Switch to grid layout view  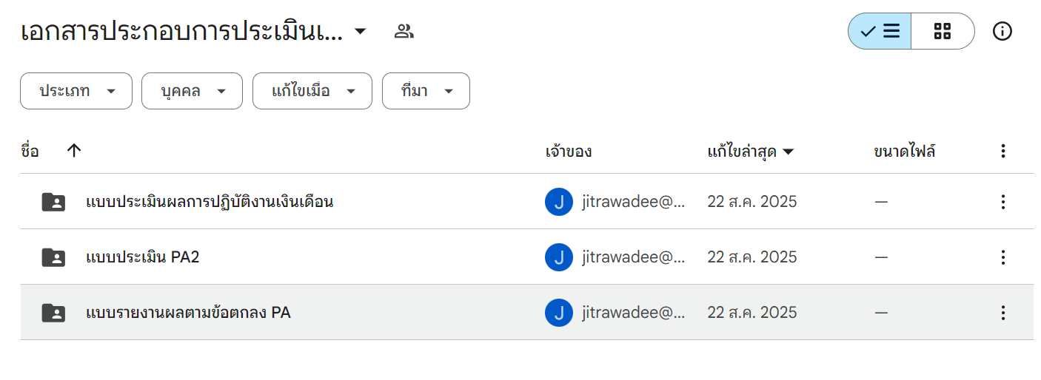[x=942, y=31]
